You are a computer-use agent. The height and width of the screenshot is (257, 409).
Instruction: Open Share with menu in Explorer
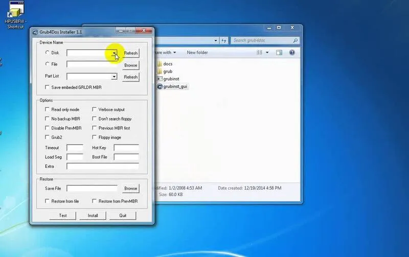coord(165,53)
